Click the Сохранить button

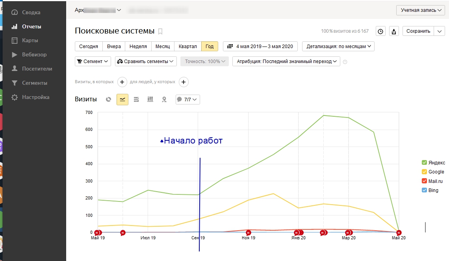[418, 31]
